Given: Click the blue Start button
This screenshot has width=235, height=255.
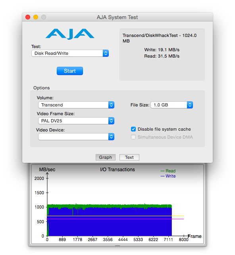Looking at the screenshot, I should [70, 71].
